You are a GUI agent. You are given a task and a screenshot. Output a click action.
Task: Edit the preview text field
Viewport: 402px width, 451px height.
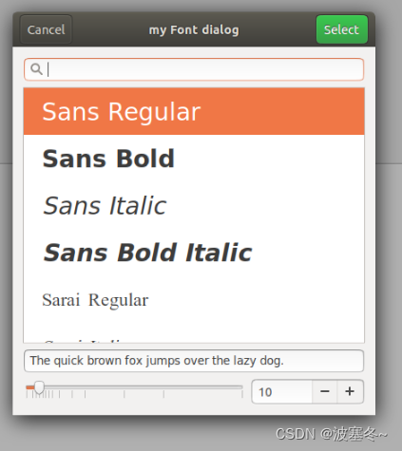pyautogui.click(x=194, y=361)
